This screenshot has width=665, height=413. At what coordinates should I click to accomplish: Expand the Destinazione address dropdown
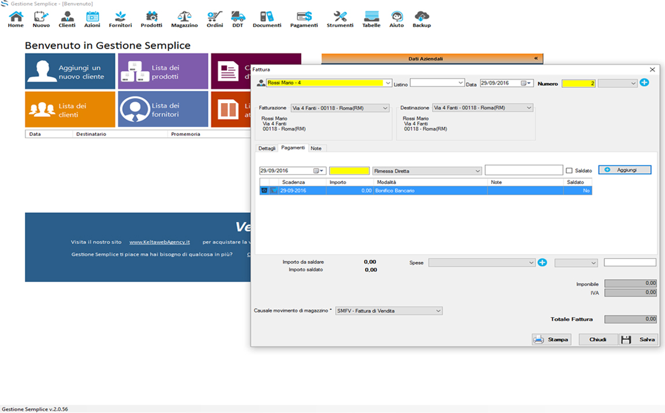[529, 108]
